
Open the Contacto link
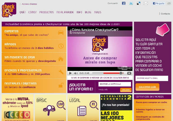[165, 14]
